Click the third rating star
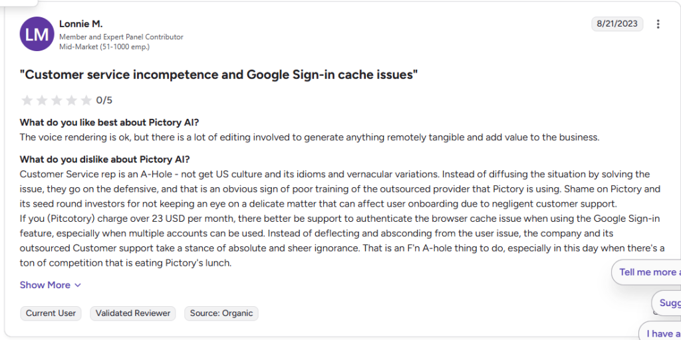The height and width of the screenshot is (340, 681). 57,101
